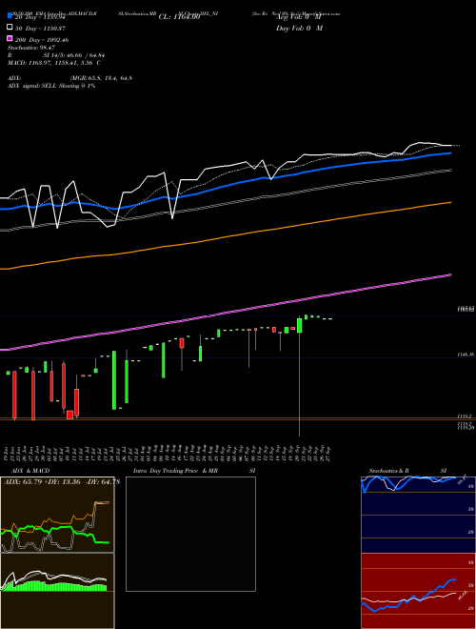Click the white 50 Day EMA legend swatch
Viewport: 476px width, 629px height.
(x=10, y=28)
